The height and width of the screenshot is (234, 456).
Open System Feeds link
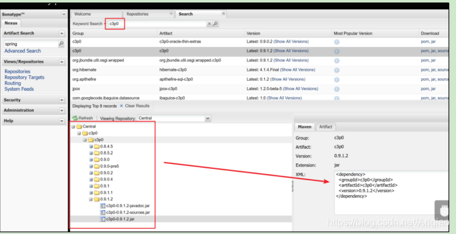(19, 89)
